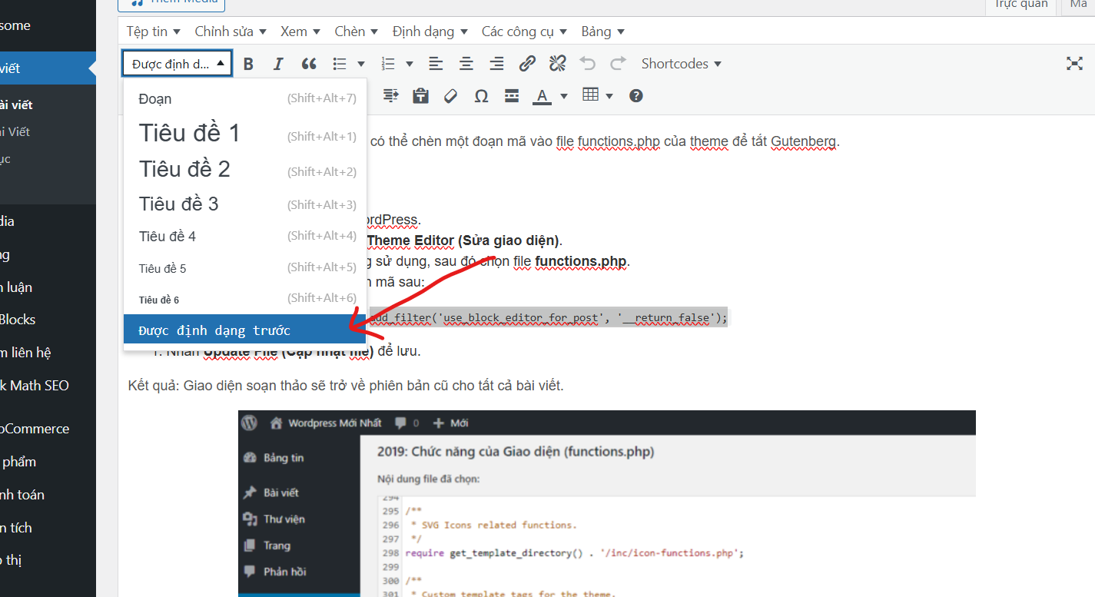Viewport: 1095px width, 597px height.
Task: Collapse the format dropdown "Được định d..."
Action: (x=177, y=64)
